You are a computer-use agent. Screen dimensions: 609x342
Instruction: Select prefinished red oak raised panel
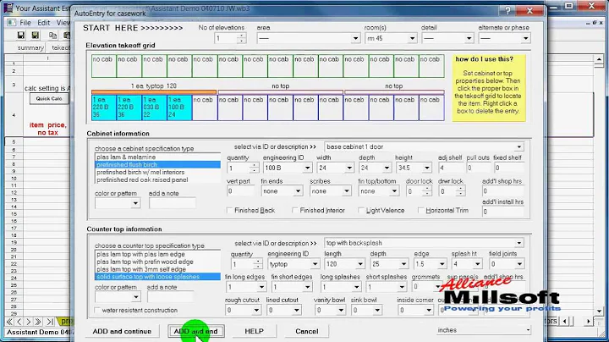157,180
